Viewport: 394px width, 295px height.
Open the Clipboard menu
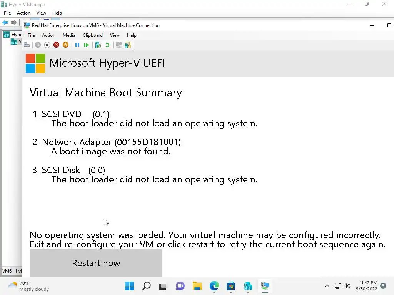click(x=93, y=35)
